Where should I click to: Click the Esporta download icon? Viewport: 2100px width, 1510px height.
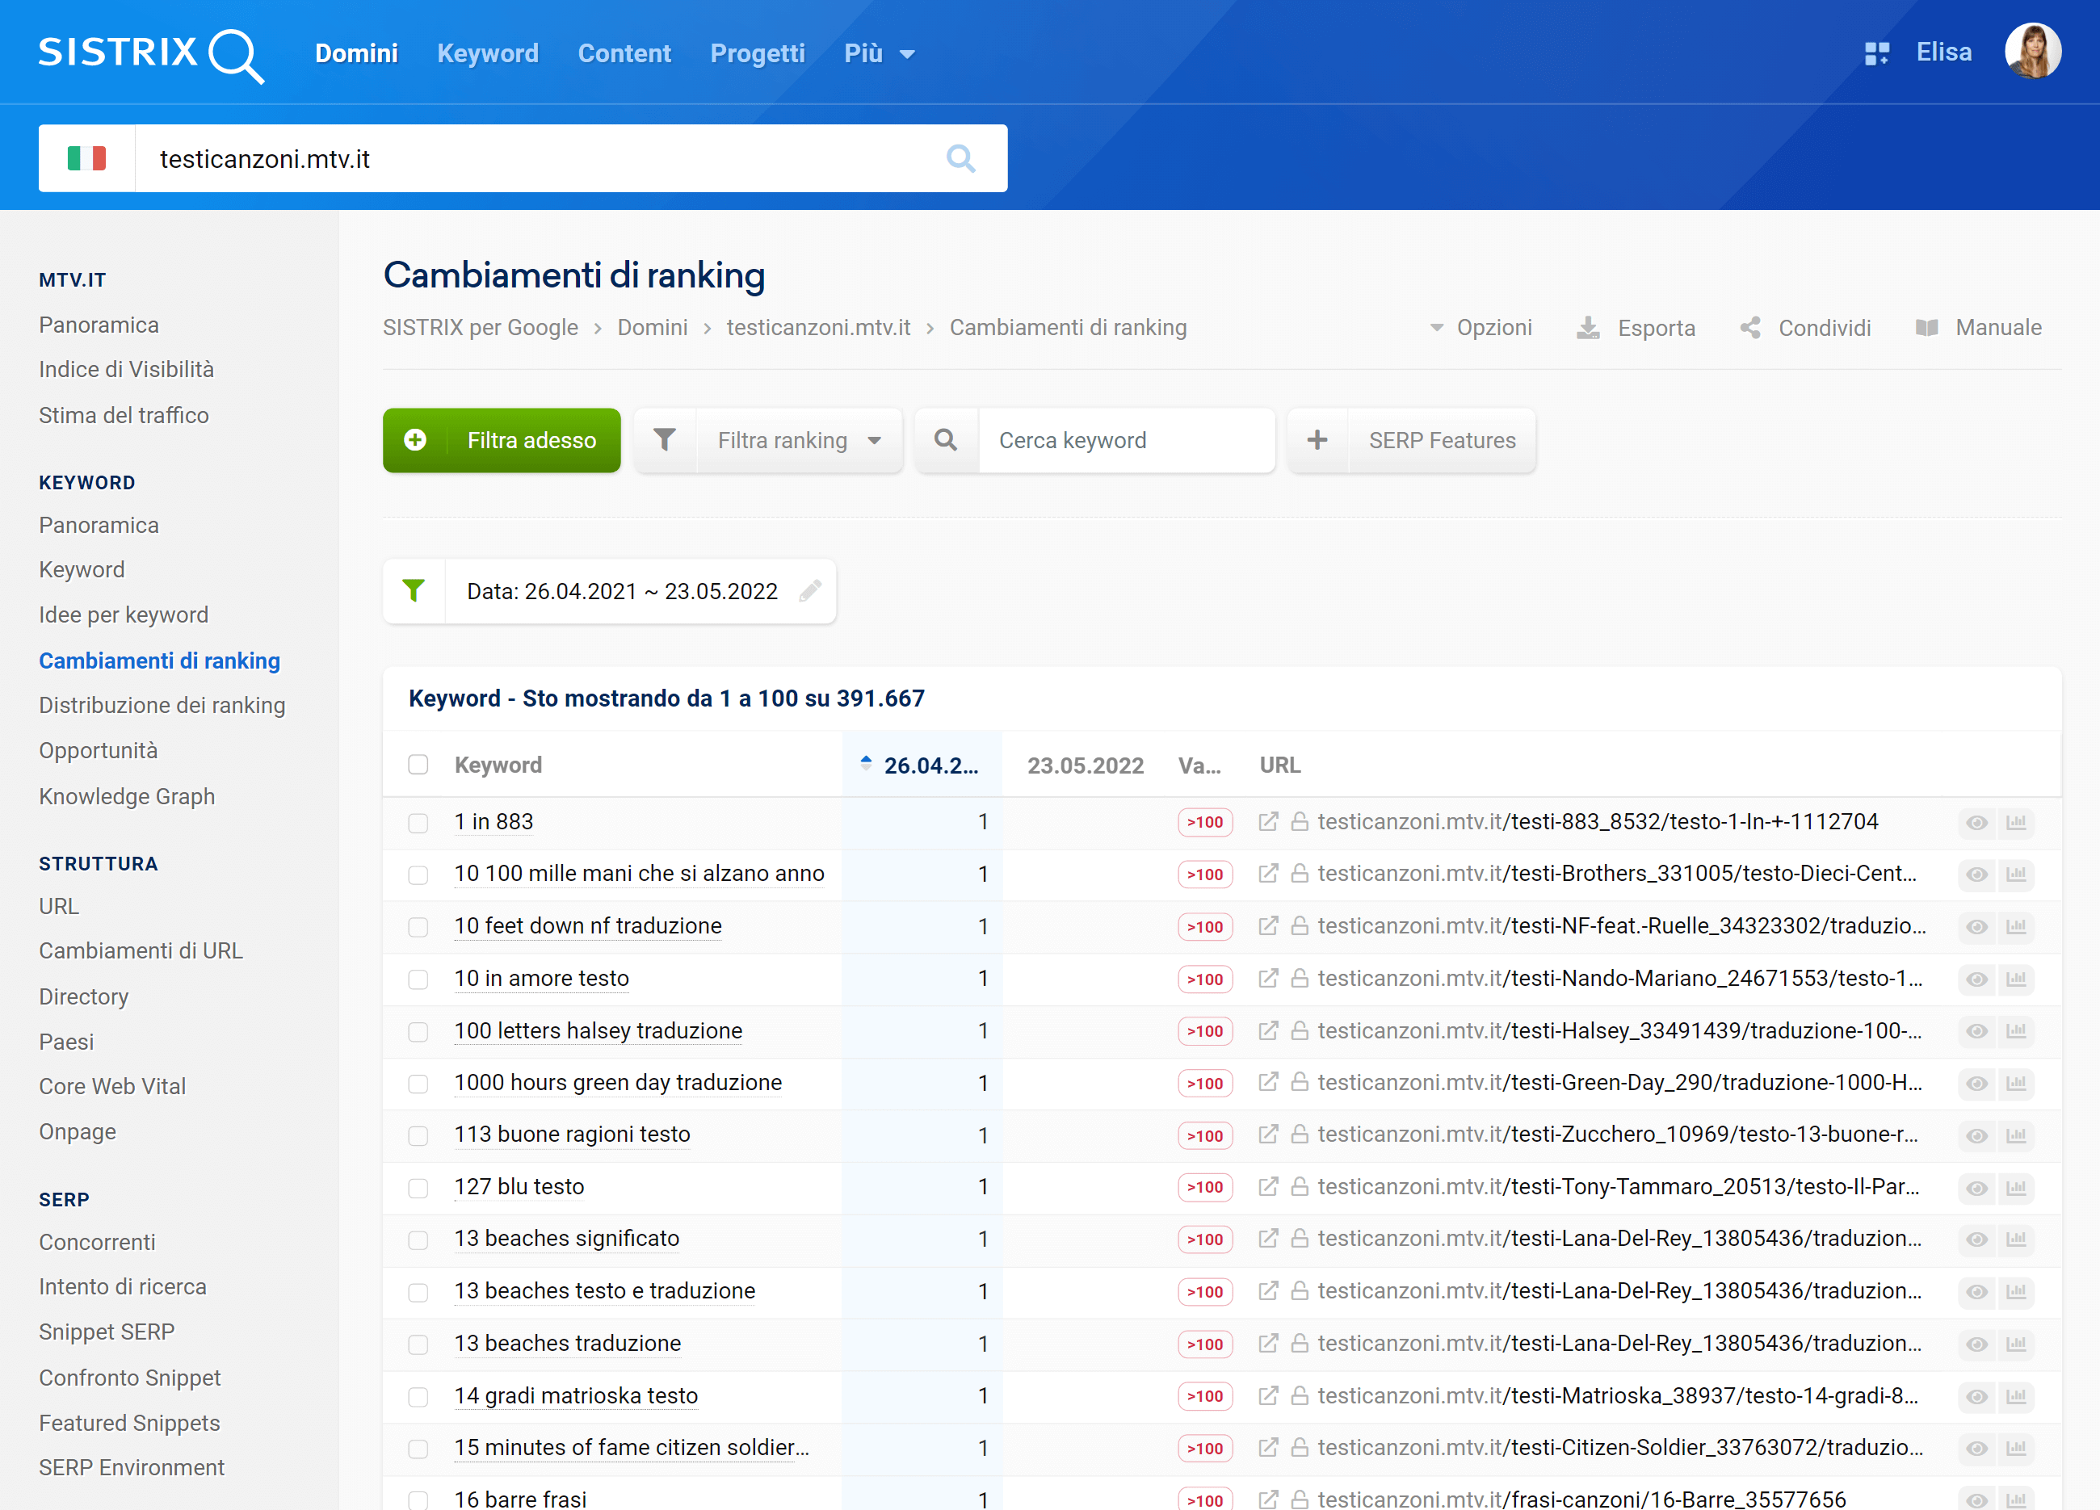coord(1588,326)
